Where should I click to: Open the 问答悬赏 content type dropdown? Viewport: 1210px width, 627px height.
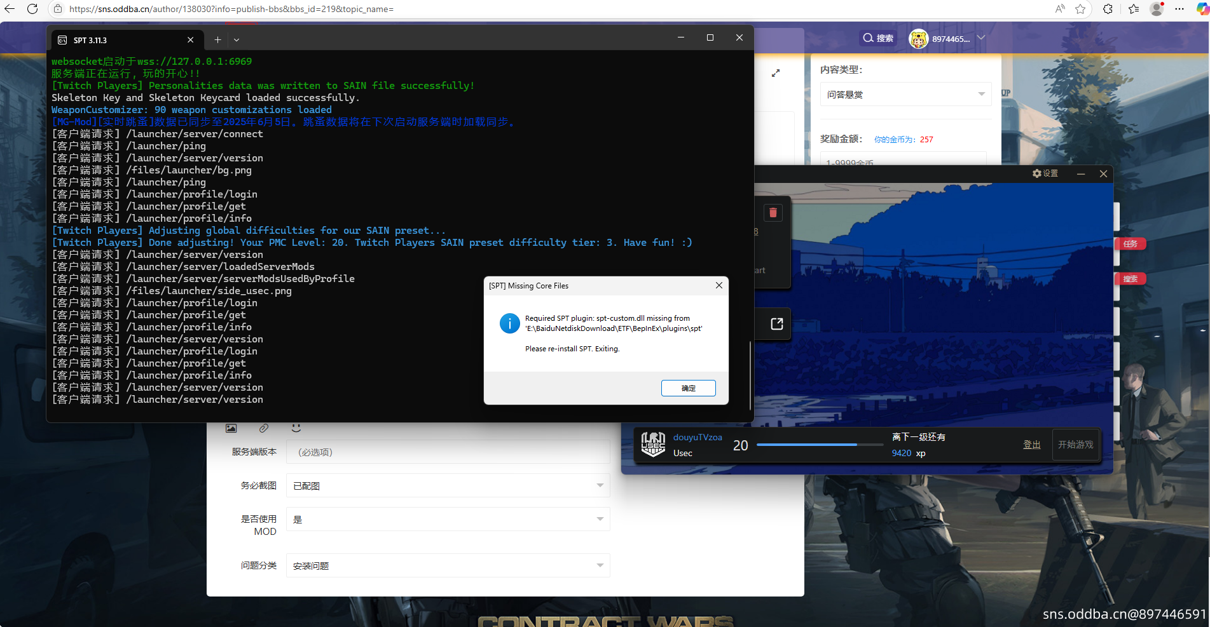(905, 94)
